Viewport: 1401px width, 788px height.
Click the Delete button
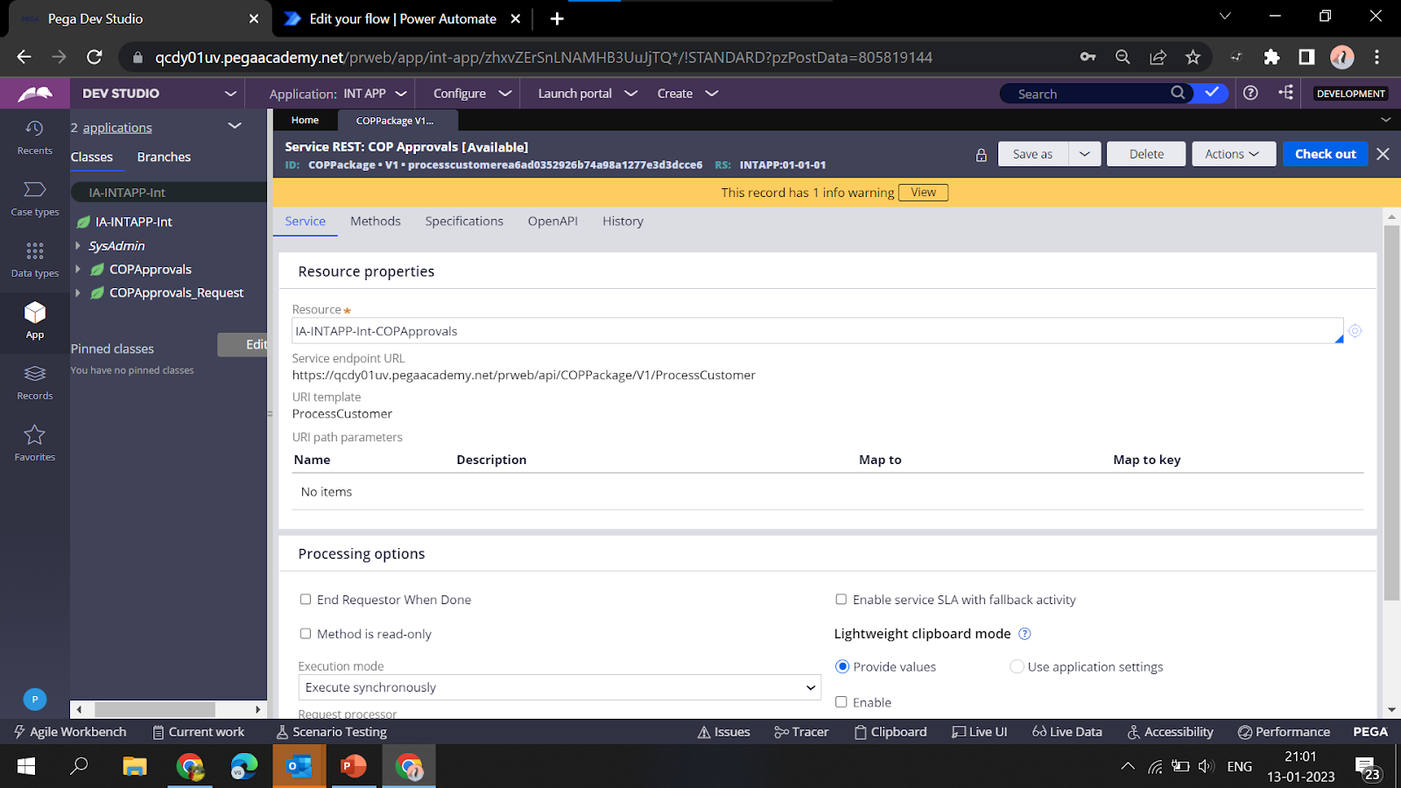[x=1146, y=154]
